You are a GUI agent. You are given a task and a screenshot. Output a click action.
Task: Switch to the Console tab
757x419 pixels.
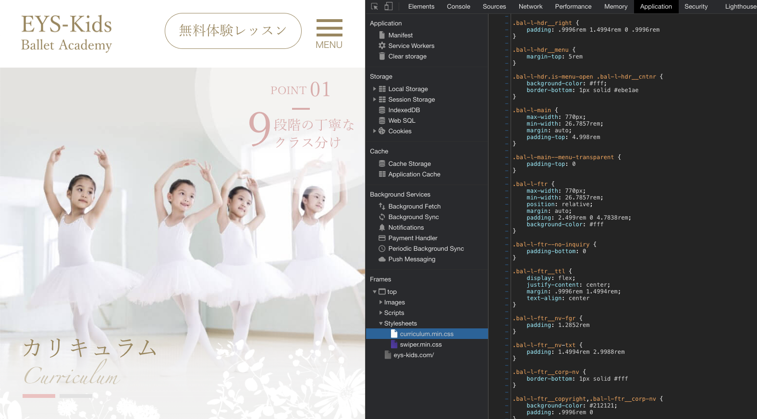coord(458,6)
